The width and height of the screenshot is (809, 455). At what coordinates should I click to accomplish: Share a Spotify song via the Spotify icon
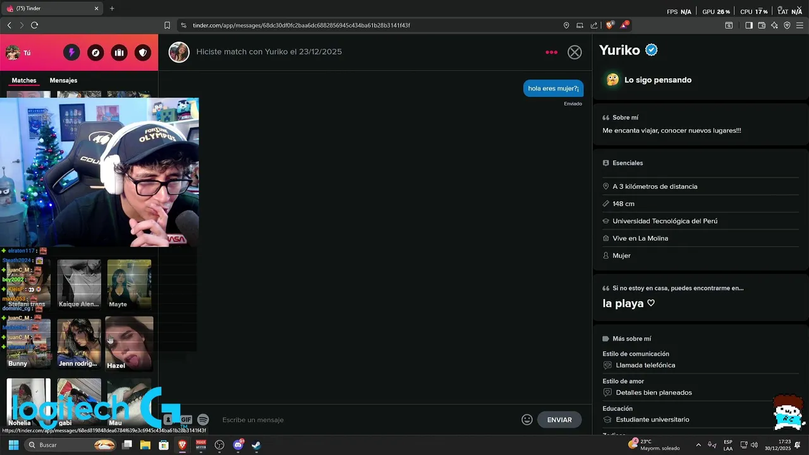(203, 420)
